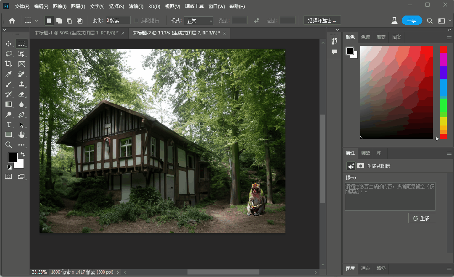Click the 生成 generate button
The width and height of the screenshot is (454, 277).
tap(422, 218)
